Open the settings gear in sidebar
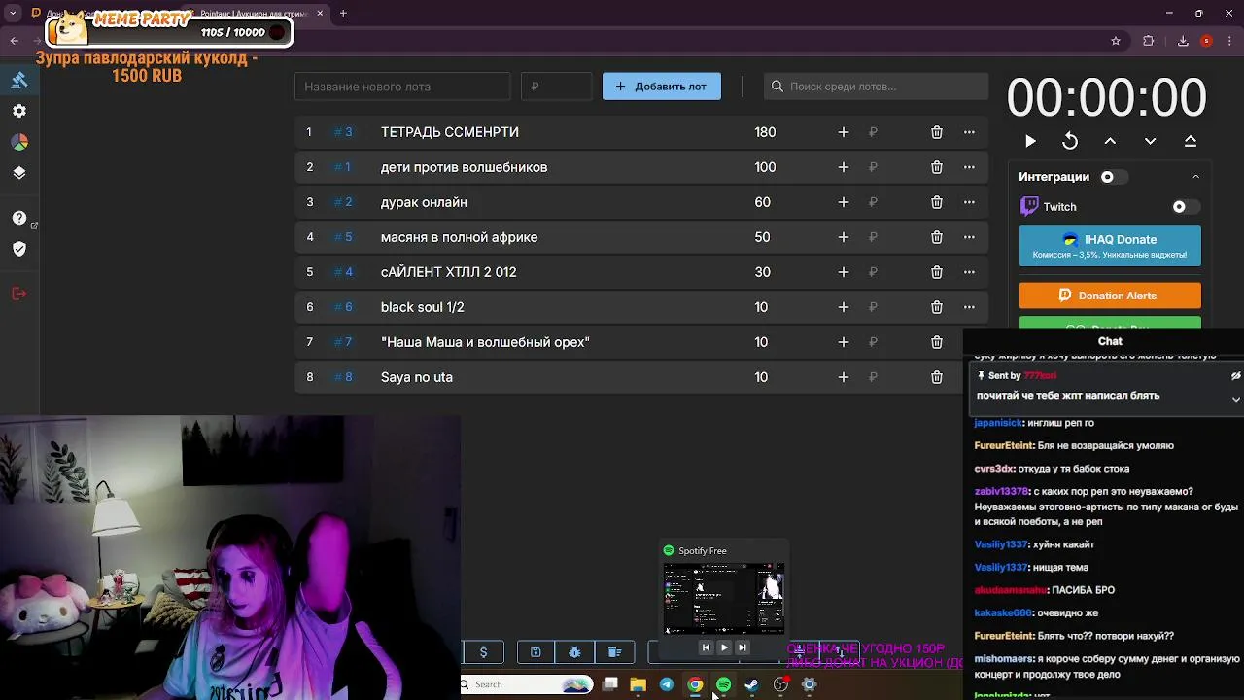 pos(19,111)
